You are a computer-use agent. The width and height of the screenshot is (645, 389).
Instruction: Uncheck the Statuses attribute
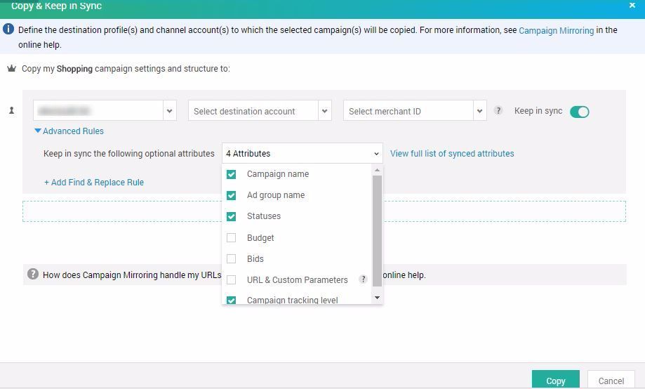point(231,216)
